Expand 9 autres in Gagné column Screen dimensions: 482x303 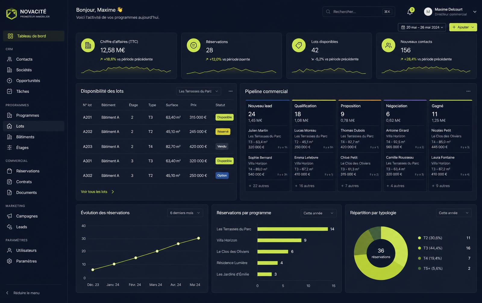[x=441, y=186]
